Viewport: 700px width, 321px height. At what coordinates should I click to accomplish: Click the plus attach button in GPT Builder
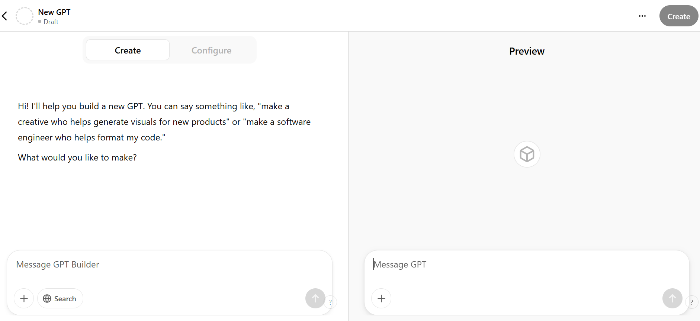(24, 298)
